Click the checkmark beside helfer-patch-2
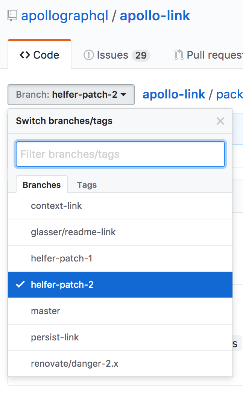This screenshot has height=393, width=243. coord(20,284)
